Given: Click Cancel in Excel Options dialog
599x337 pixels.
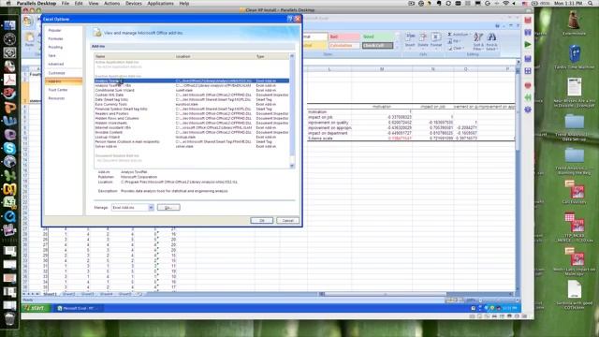Looking at the screenshot, I should click(287, 221).
